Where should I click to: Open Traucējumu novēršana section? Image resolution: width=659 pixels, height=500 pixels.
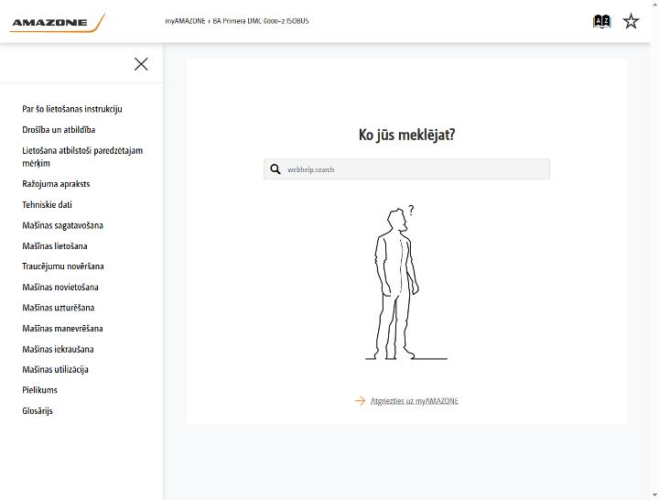coord(63,266)
